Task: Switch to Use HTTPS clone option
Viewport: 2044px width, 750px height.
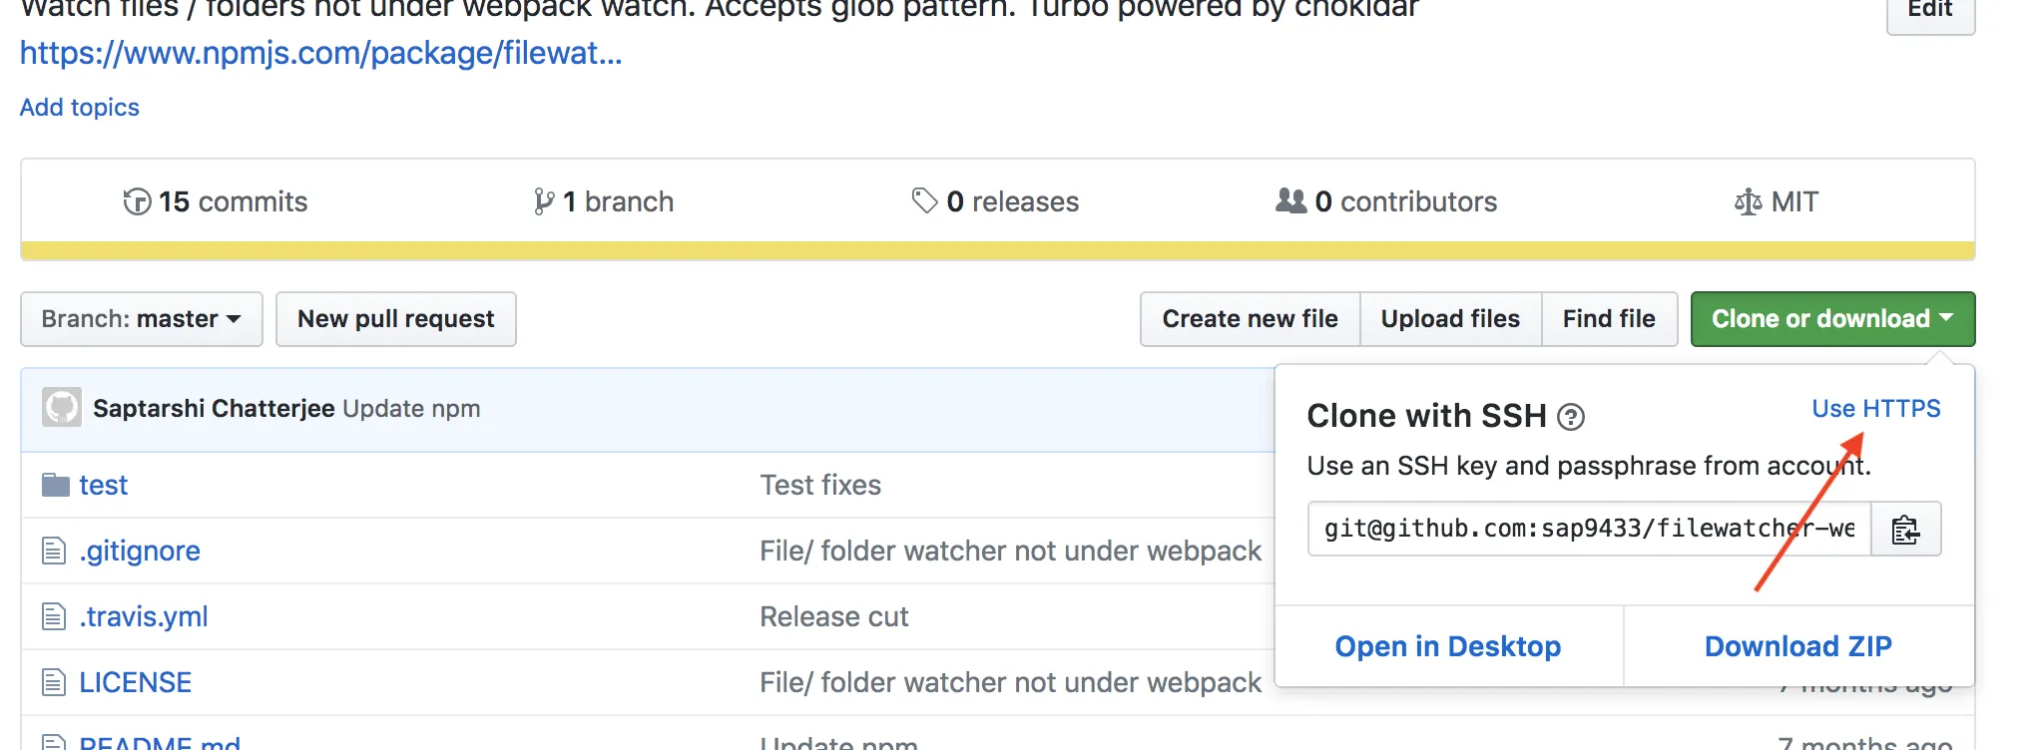Action: [x=1875, y=409]
